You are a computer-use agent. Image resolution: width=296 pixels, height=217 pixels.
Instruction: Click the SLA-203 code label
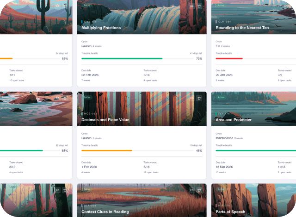click(90, 205)
